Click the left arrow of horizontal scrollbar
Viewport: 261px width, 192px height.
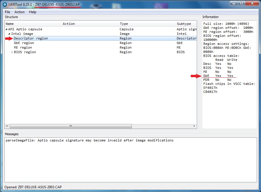click(7, 126)
